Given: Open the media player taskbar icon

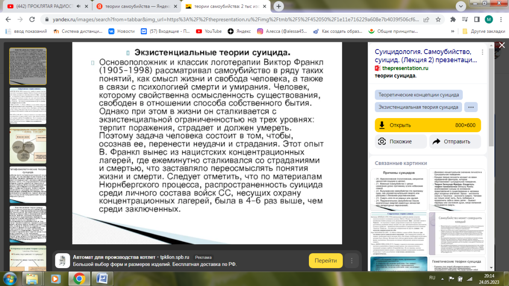Looking at the screenshot, I should [x=55, y=279].
